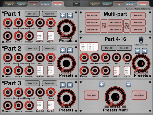Select Part 1-2-3 to Ch 1-2-3
This screenshot has height=115, width=153.
coord(127,26)
